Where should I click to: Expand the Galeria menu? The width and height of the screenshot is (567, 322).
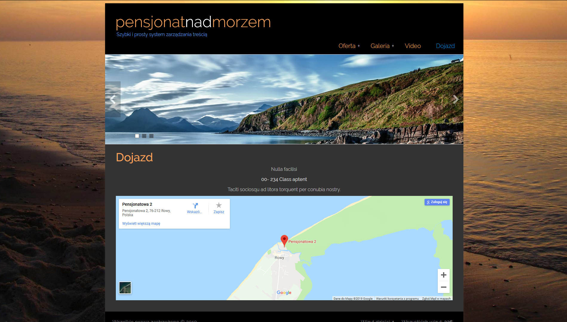click(382, 46)
